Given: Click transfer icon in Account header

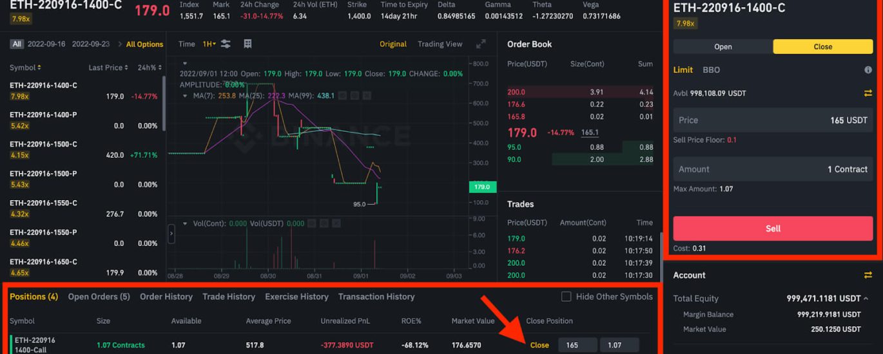Looking at the screenshot, I should 868,275.
